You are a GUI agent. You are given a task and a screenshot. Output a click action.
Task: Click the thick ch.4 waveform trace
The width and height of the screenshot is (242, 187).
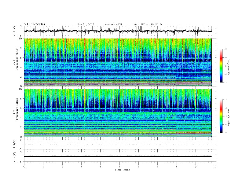pyautogui.click(x=118, y=156)
